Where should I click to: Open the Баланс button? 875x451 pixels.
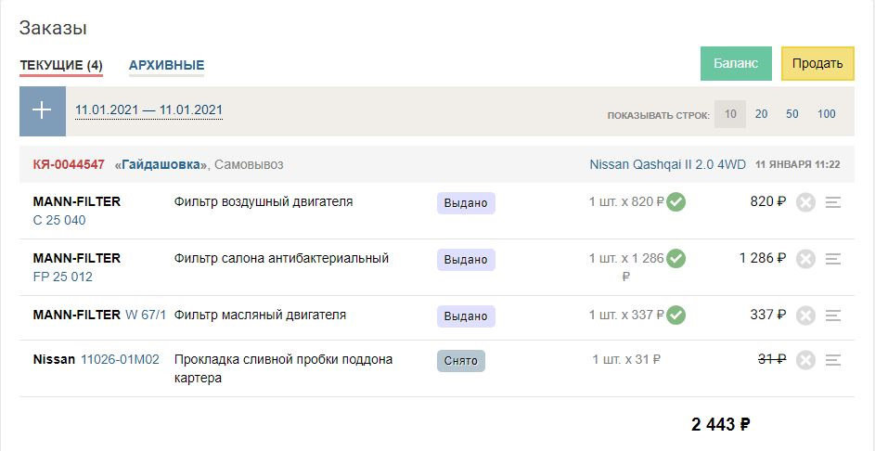[736, 64]
